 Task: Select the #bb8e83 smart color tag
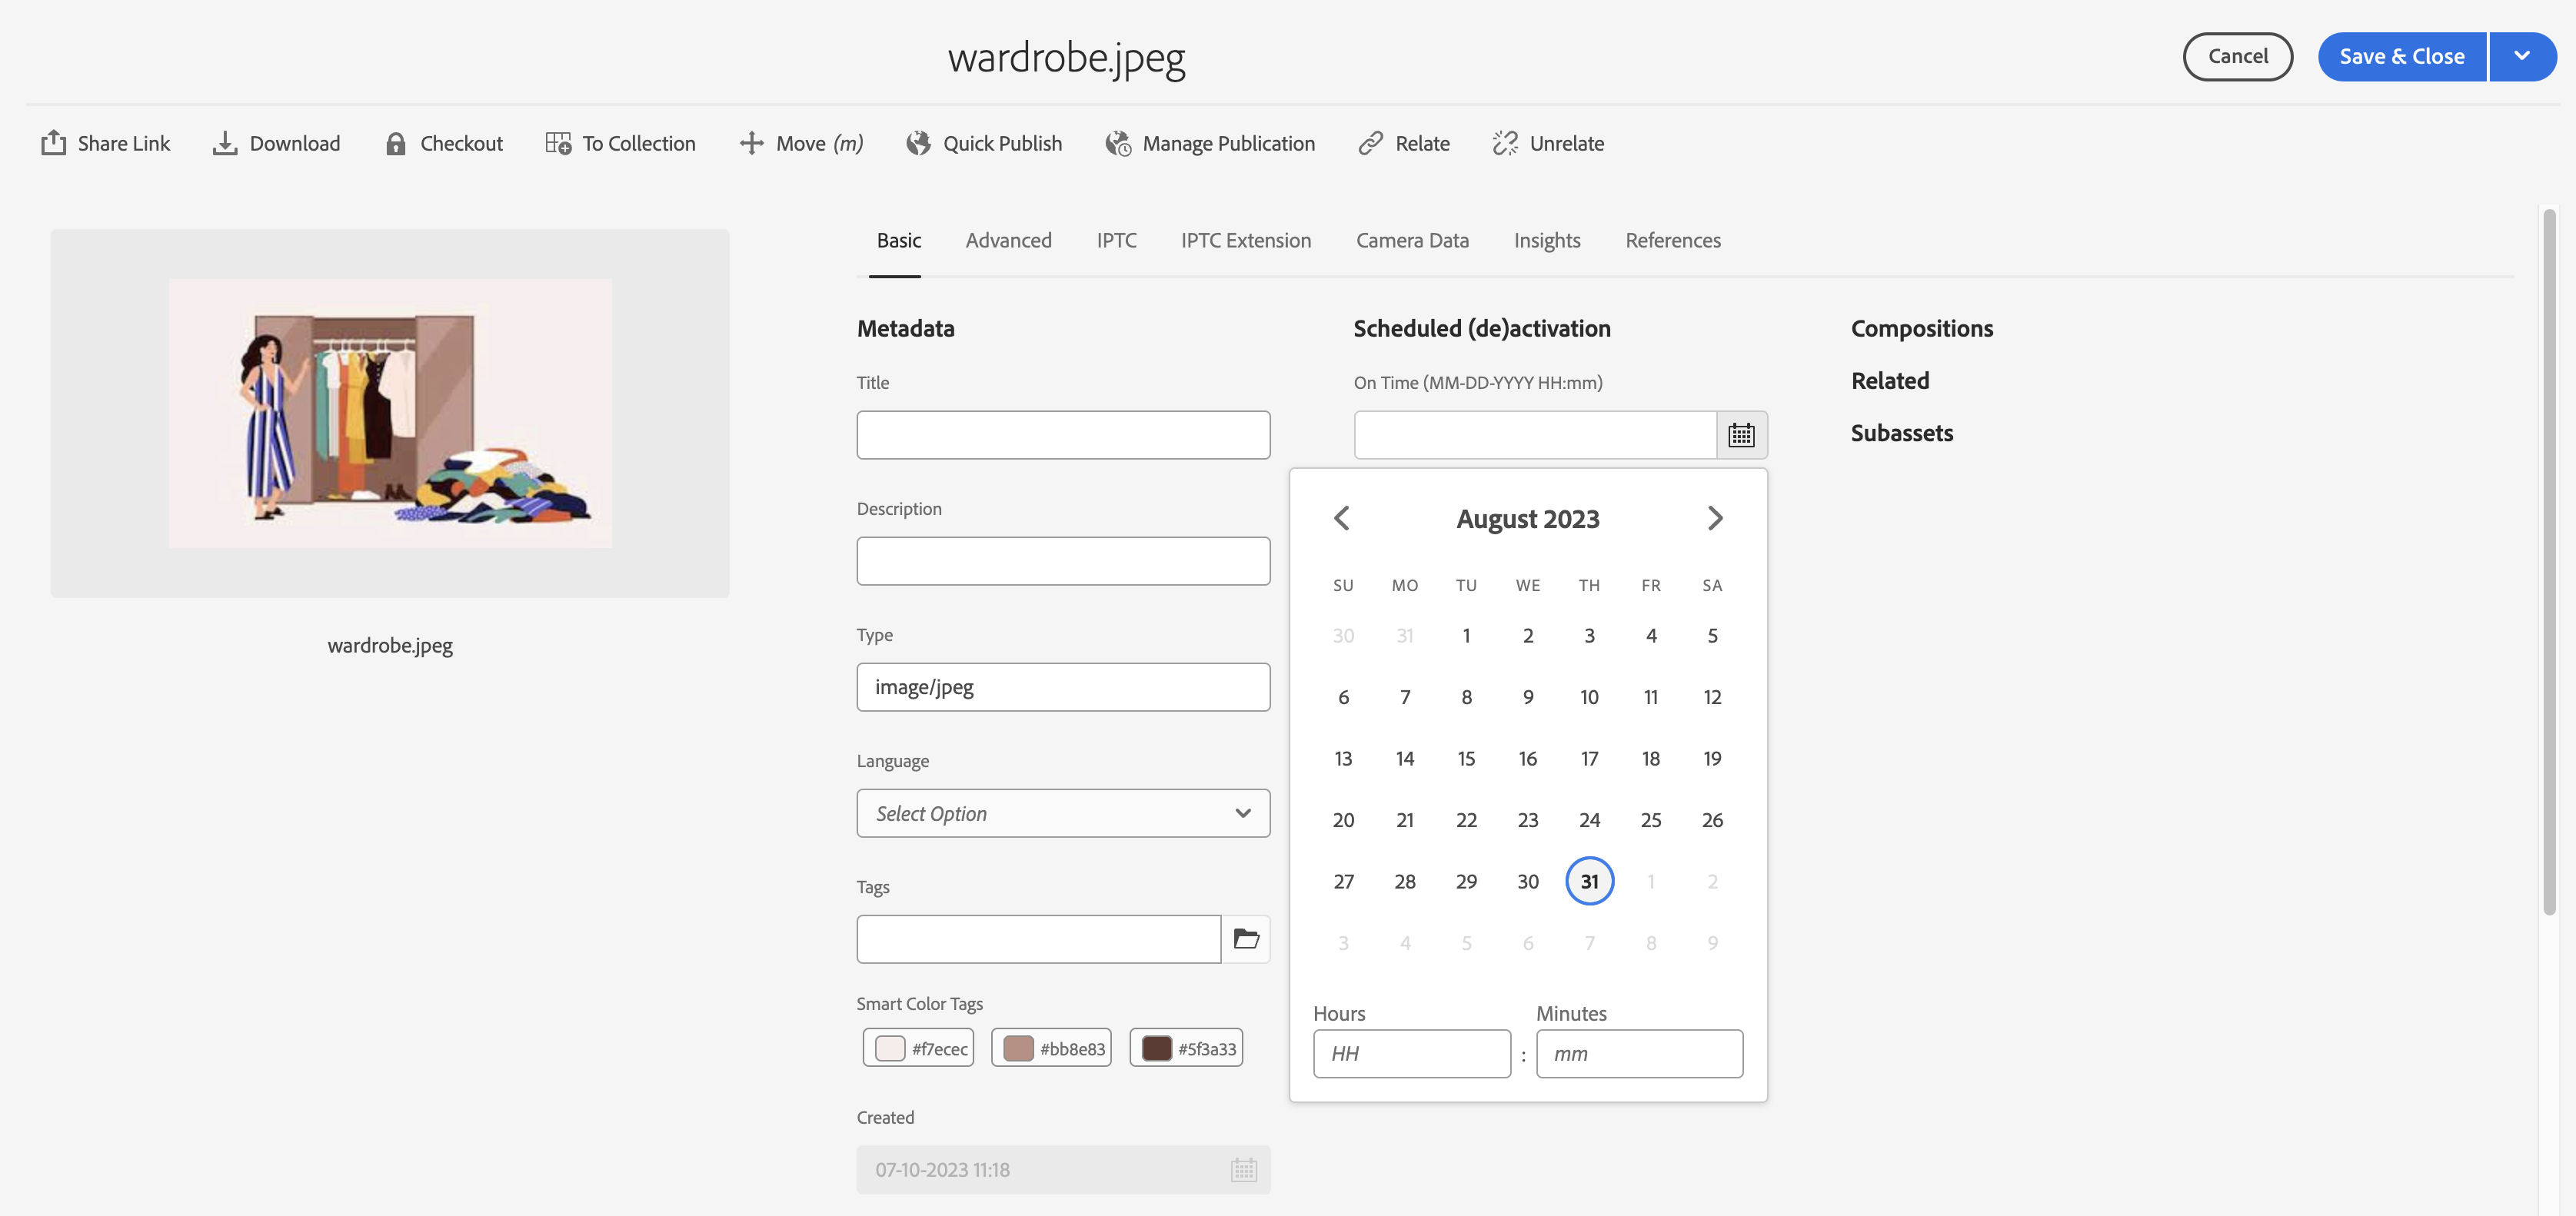1052,1048
